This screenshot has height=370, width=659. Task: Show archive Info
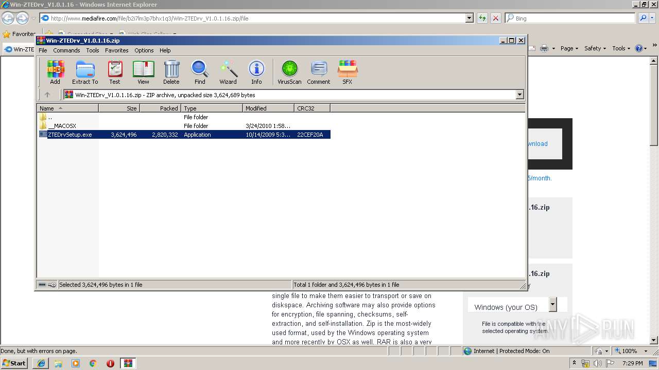point(256,72)
